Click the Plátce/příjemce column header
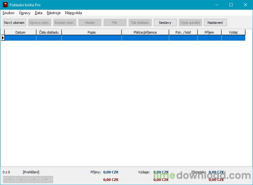This screenshot has height=185, width=253. coord(145,32)
